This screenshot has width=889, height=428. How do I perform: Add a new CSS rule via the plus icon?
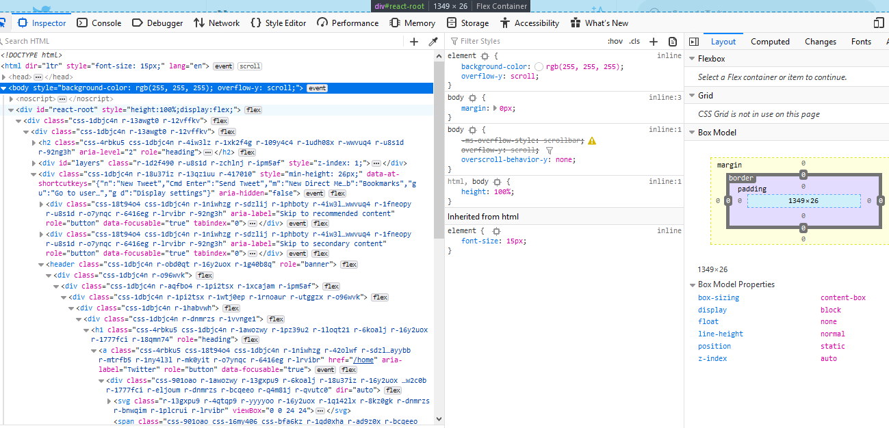(x=654, y=41)
